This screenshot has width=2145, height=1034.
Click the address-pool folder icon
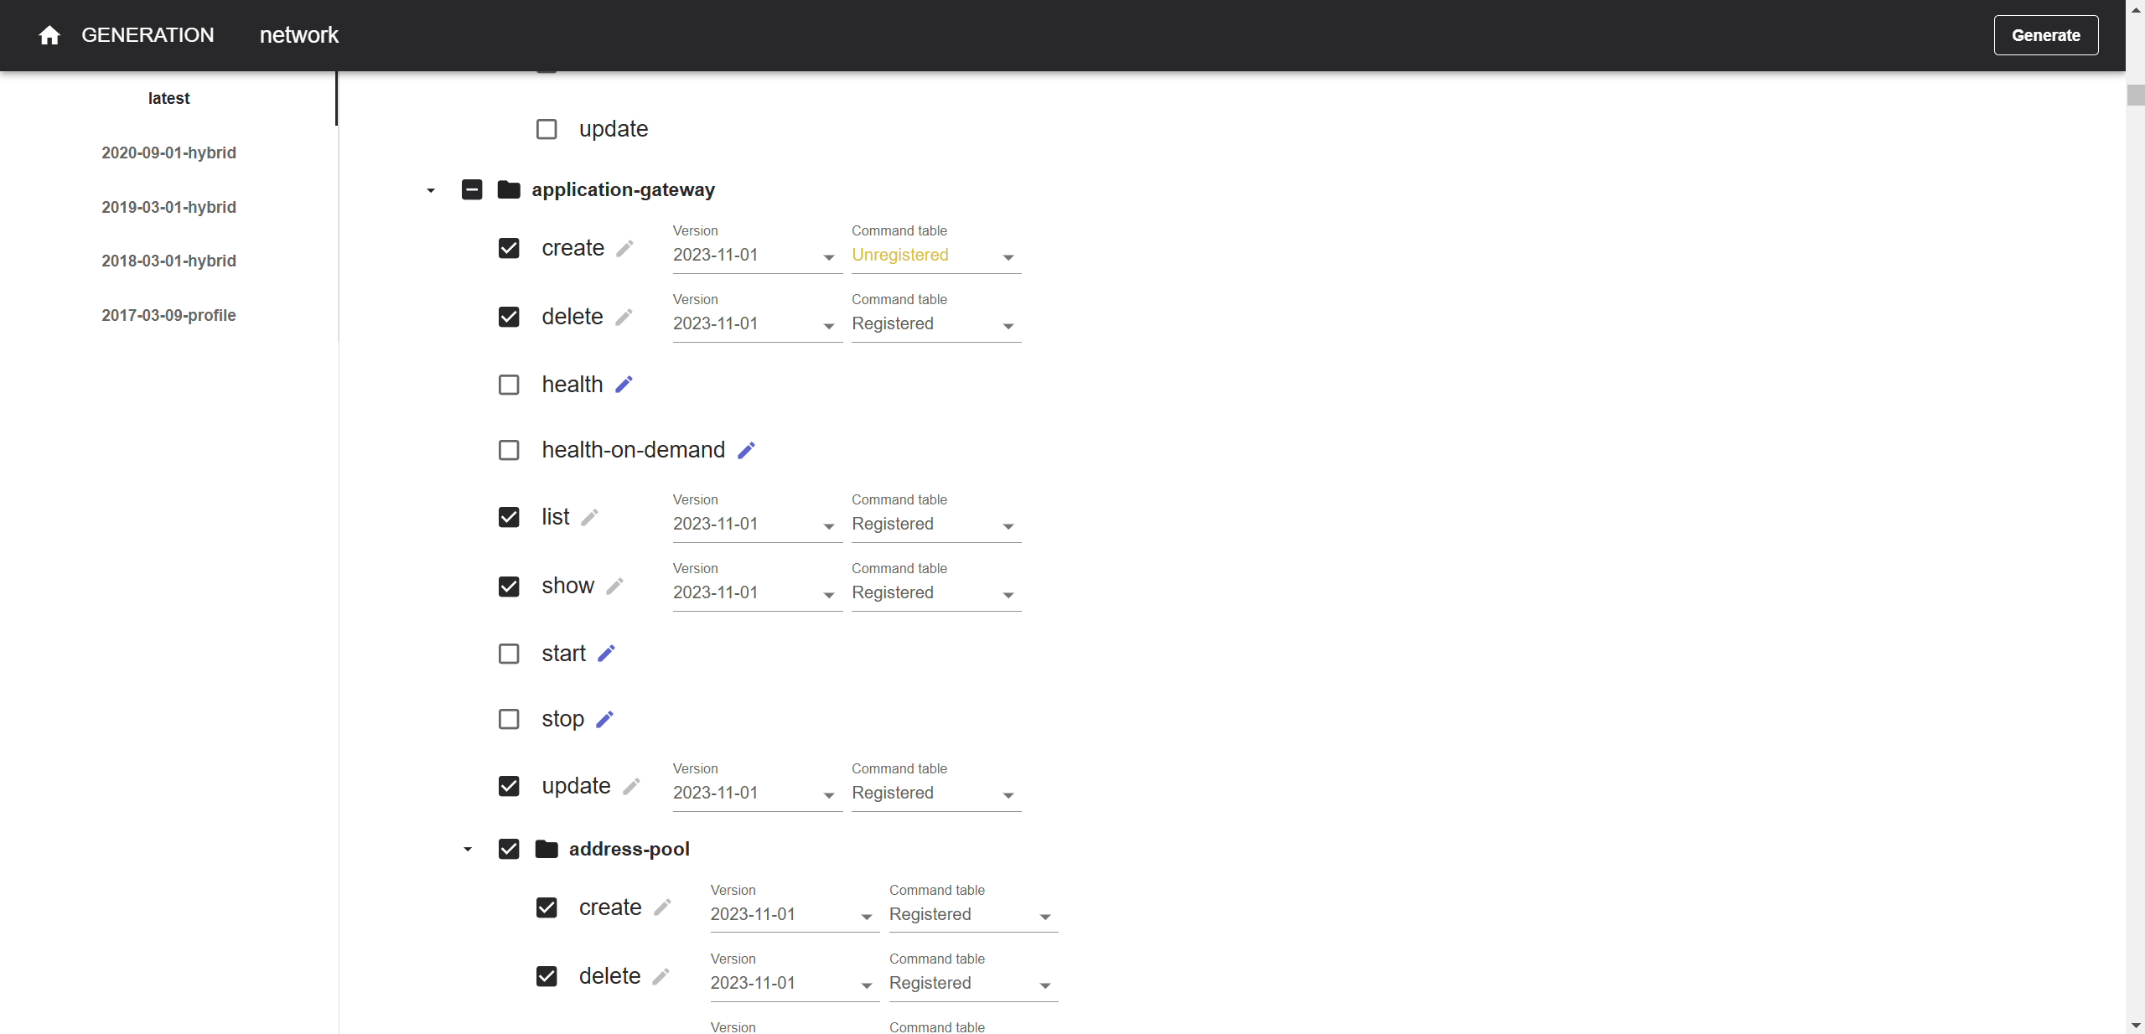click(x=547, y=850)
